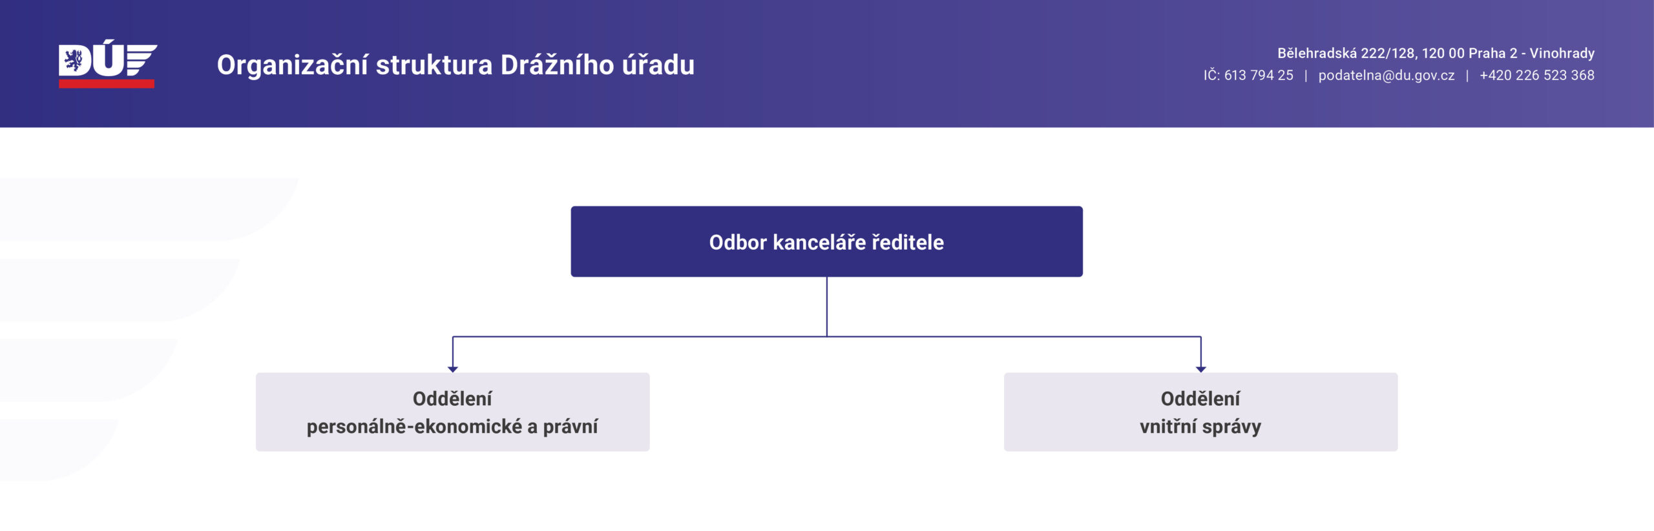Click the separator bar before the phone number
This screenshot has width=1654, height=531.
pyautogui.click(x=1467, y=76)
